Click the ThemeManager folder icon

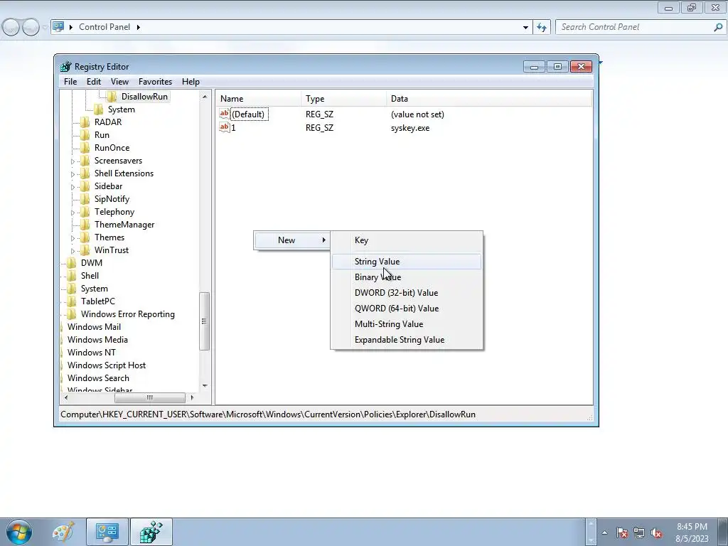(85, 224)
